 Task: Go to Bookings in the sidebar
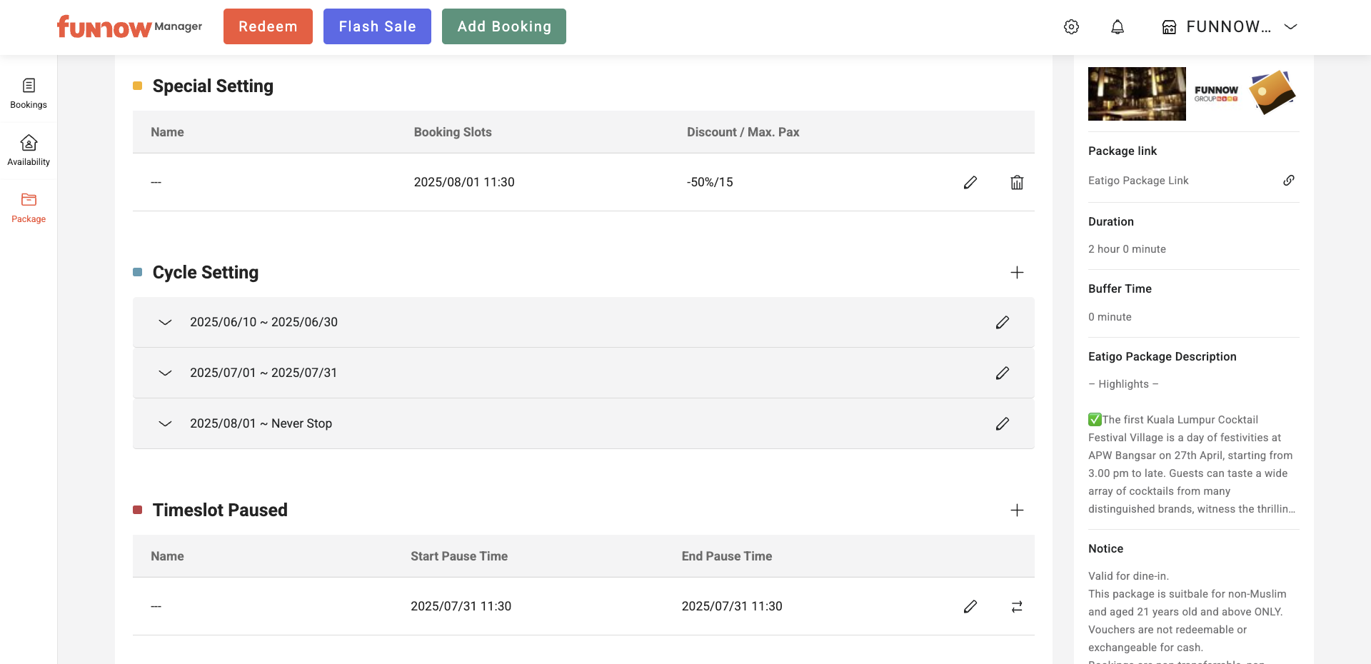pyautogui.click(x=29, y=94)
